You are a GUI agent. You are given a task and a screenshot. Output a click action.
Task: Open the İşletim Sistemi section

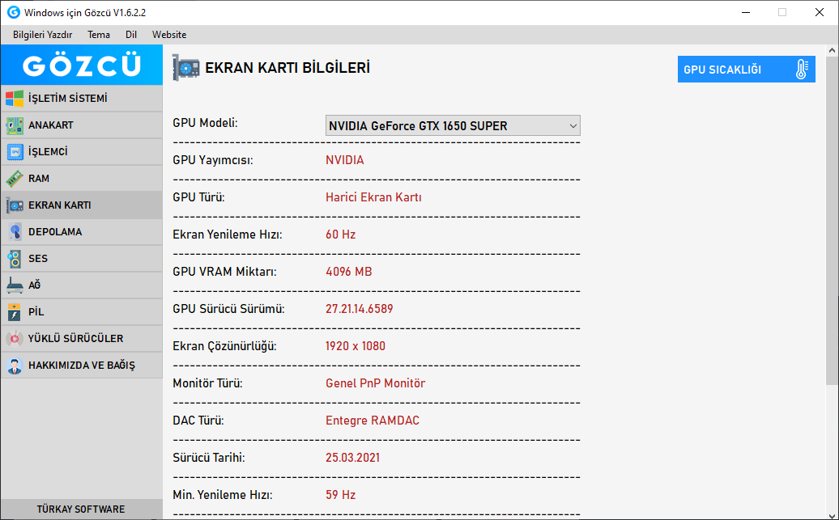(81, 99)
